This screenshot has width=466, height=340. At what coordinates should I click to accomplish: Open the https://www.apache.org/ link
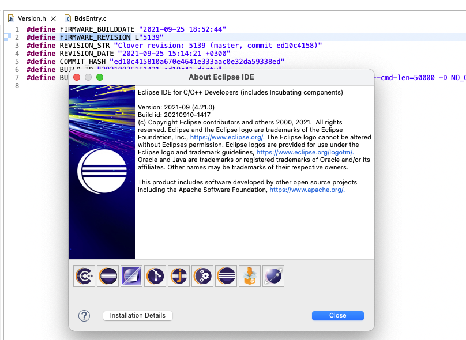tap(307, 190)
